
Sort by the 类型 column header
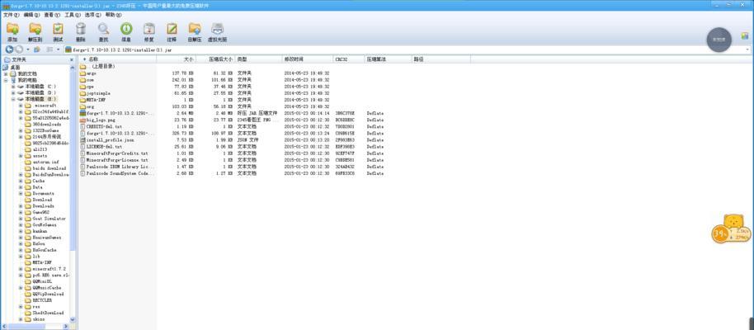(259, 59)
